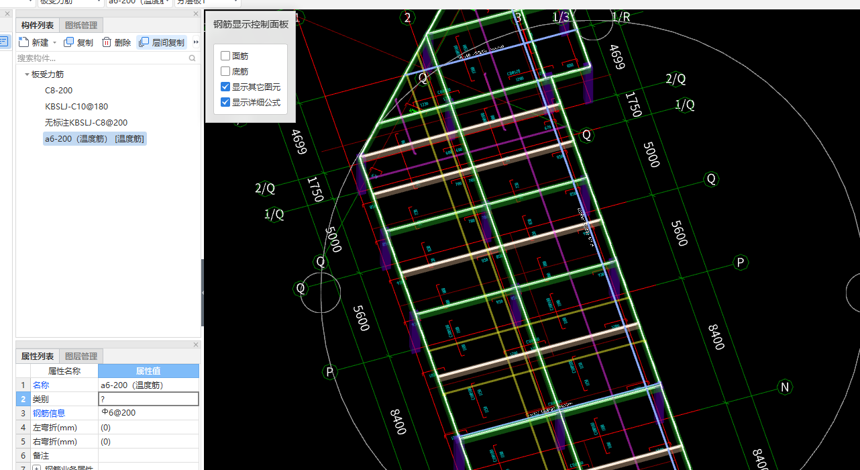
Task: Click the 左弯折(mm) value cell
Action: (x=148, y=427)
